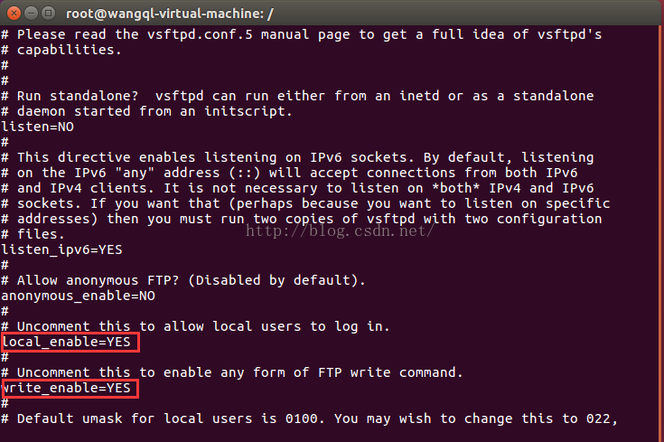The image size is (664, 442).
Task: Click the 'daemon started from an initscript' line
Action: click(146, 111)
